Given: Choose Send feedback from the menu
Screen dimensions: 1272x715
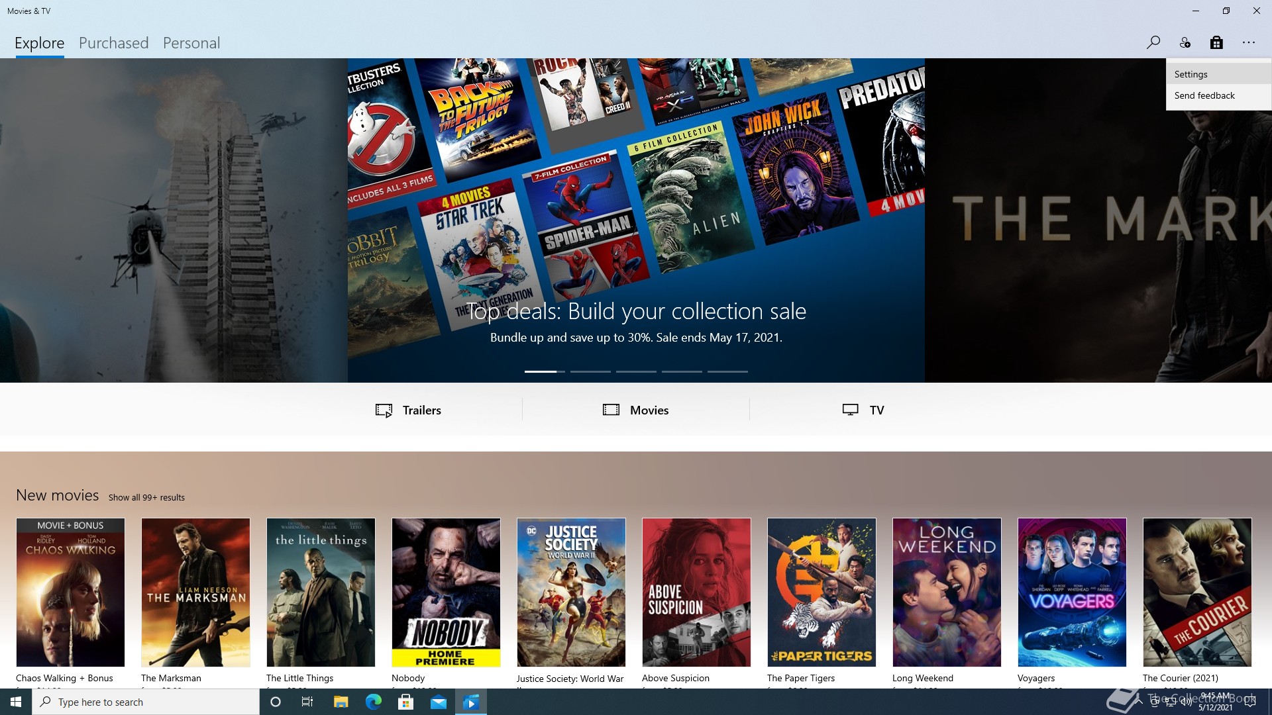Looking at the screenshot, I should (x=1218, y=95).
